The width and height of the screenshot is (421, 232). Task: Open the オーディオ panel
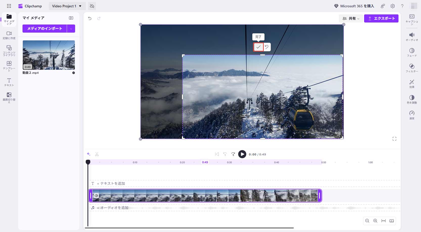[x=412, y=37]
